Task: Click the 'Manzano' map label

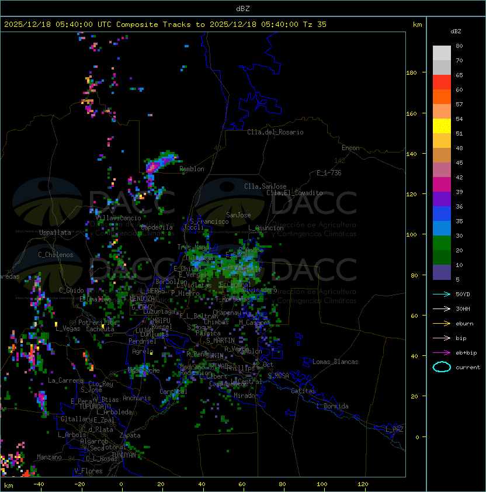Action: click(49, 457)
